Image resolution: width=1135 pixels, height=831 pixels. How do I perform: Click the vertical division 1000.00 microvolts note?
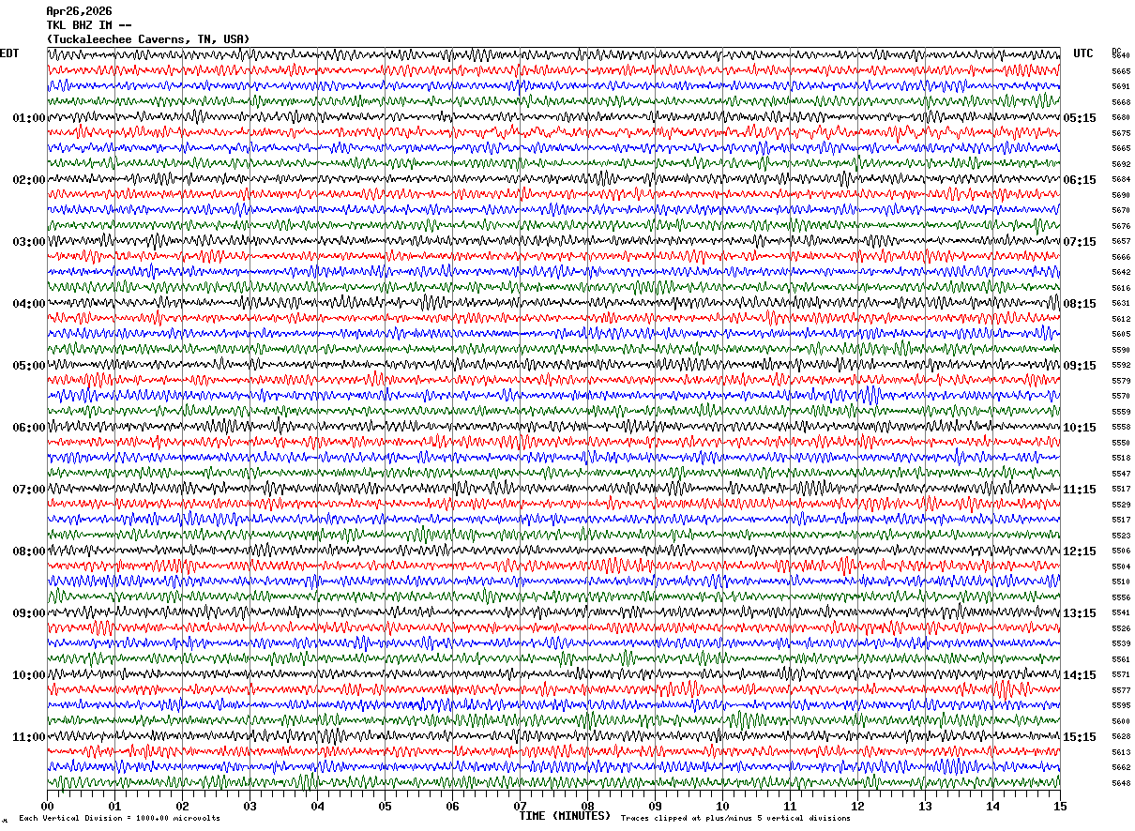[120, 819]
